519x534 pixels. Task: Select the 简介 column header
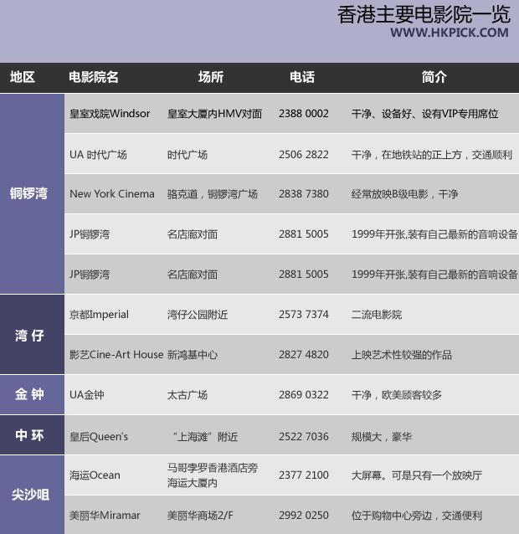point(434,77)
